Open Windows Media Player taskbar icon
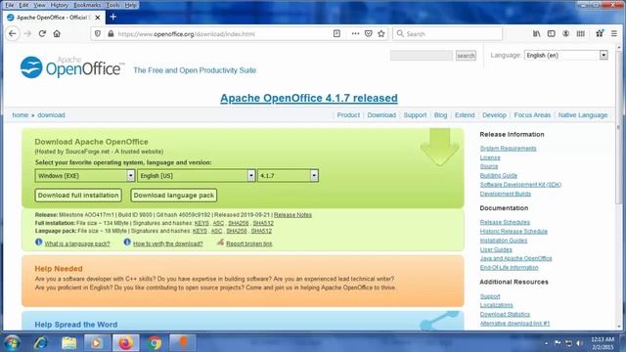The image size is (626, 352). click(x=97, y=343)
